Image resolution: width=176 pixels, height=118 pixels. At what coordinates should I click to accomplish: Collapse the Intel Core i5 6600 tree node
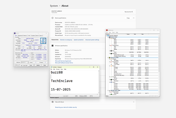coord(108,58)
